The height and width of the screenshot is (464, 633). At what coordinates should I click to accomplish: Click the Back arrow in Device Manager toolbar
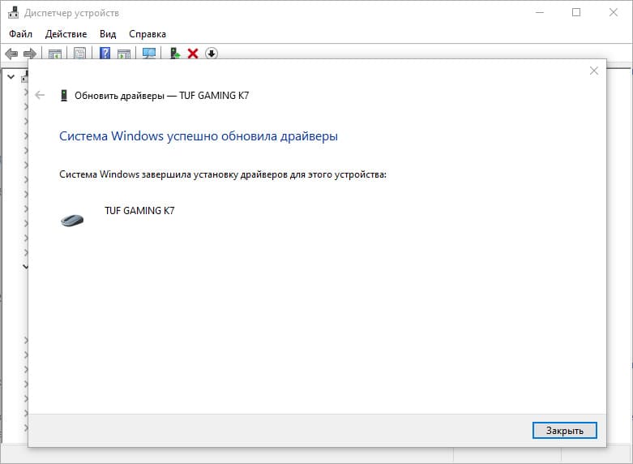11,54
